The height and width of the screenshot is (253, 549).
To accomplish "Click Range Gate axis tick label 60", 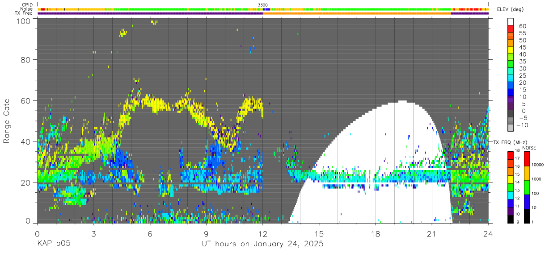I will pos(26,100).
